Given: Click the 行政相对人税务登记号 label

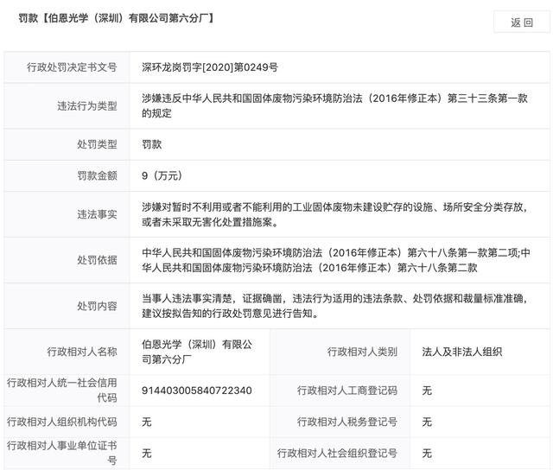Looking at the screenshot, I should tap(347, 422).
